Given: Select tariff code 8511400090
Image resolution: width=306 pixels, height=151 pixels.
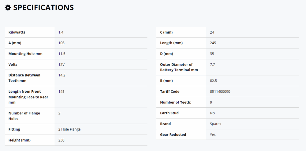Looking at the screenshot, I should tap(220, 92).
